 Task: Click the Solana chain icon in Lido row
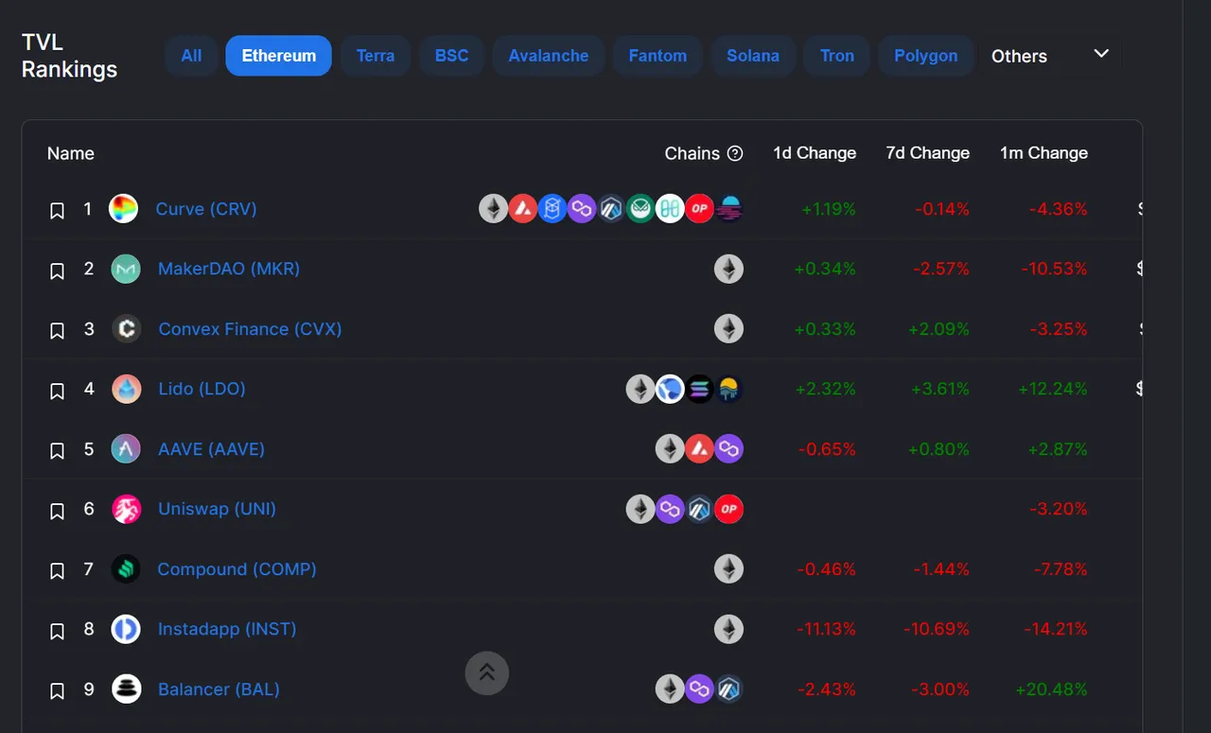pos(699,389)
